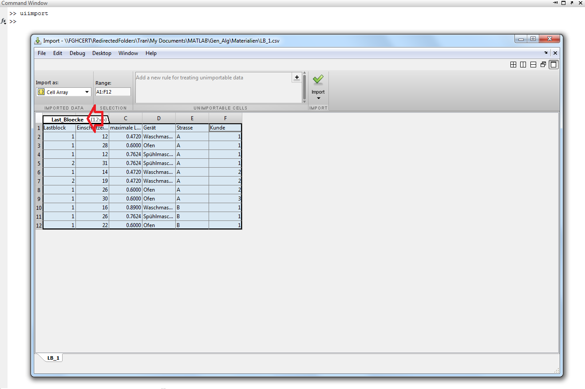Open the Debug menu

point(77,53)
